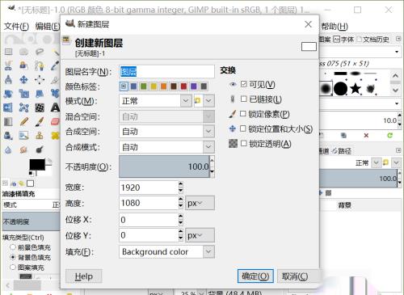Viewport: 404px width, 295px height.
Task: Select the Rotate tool
Action: 8,94
